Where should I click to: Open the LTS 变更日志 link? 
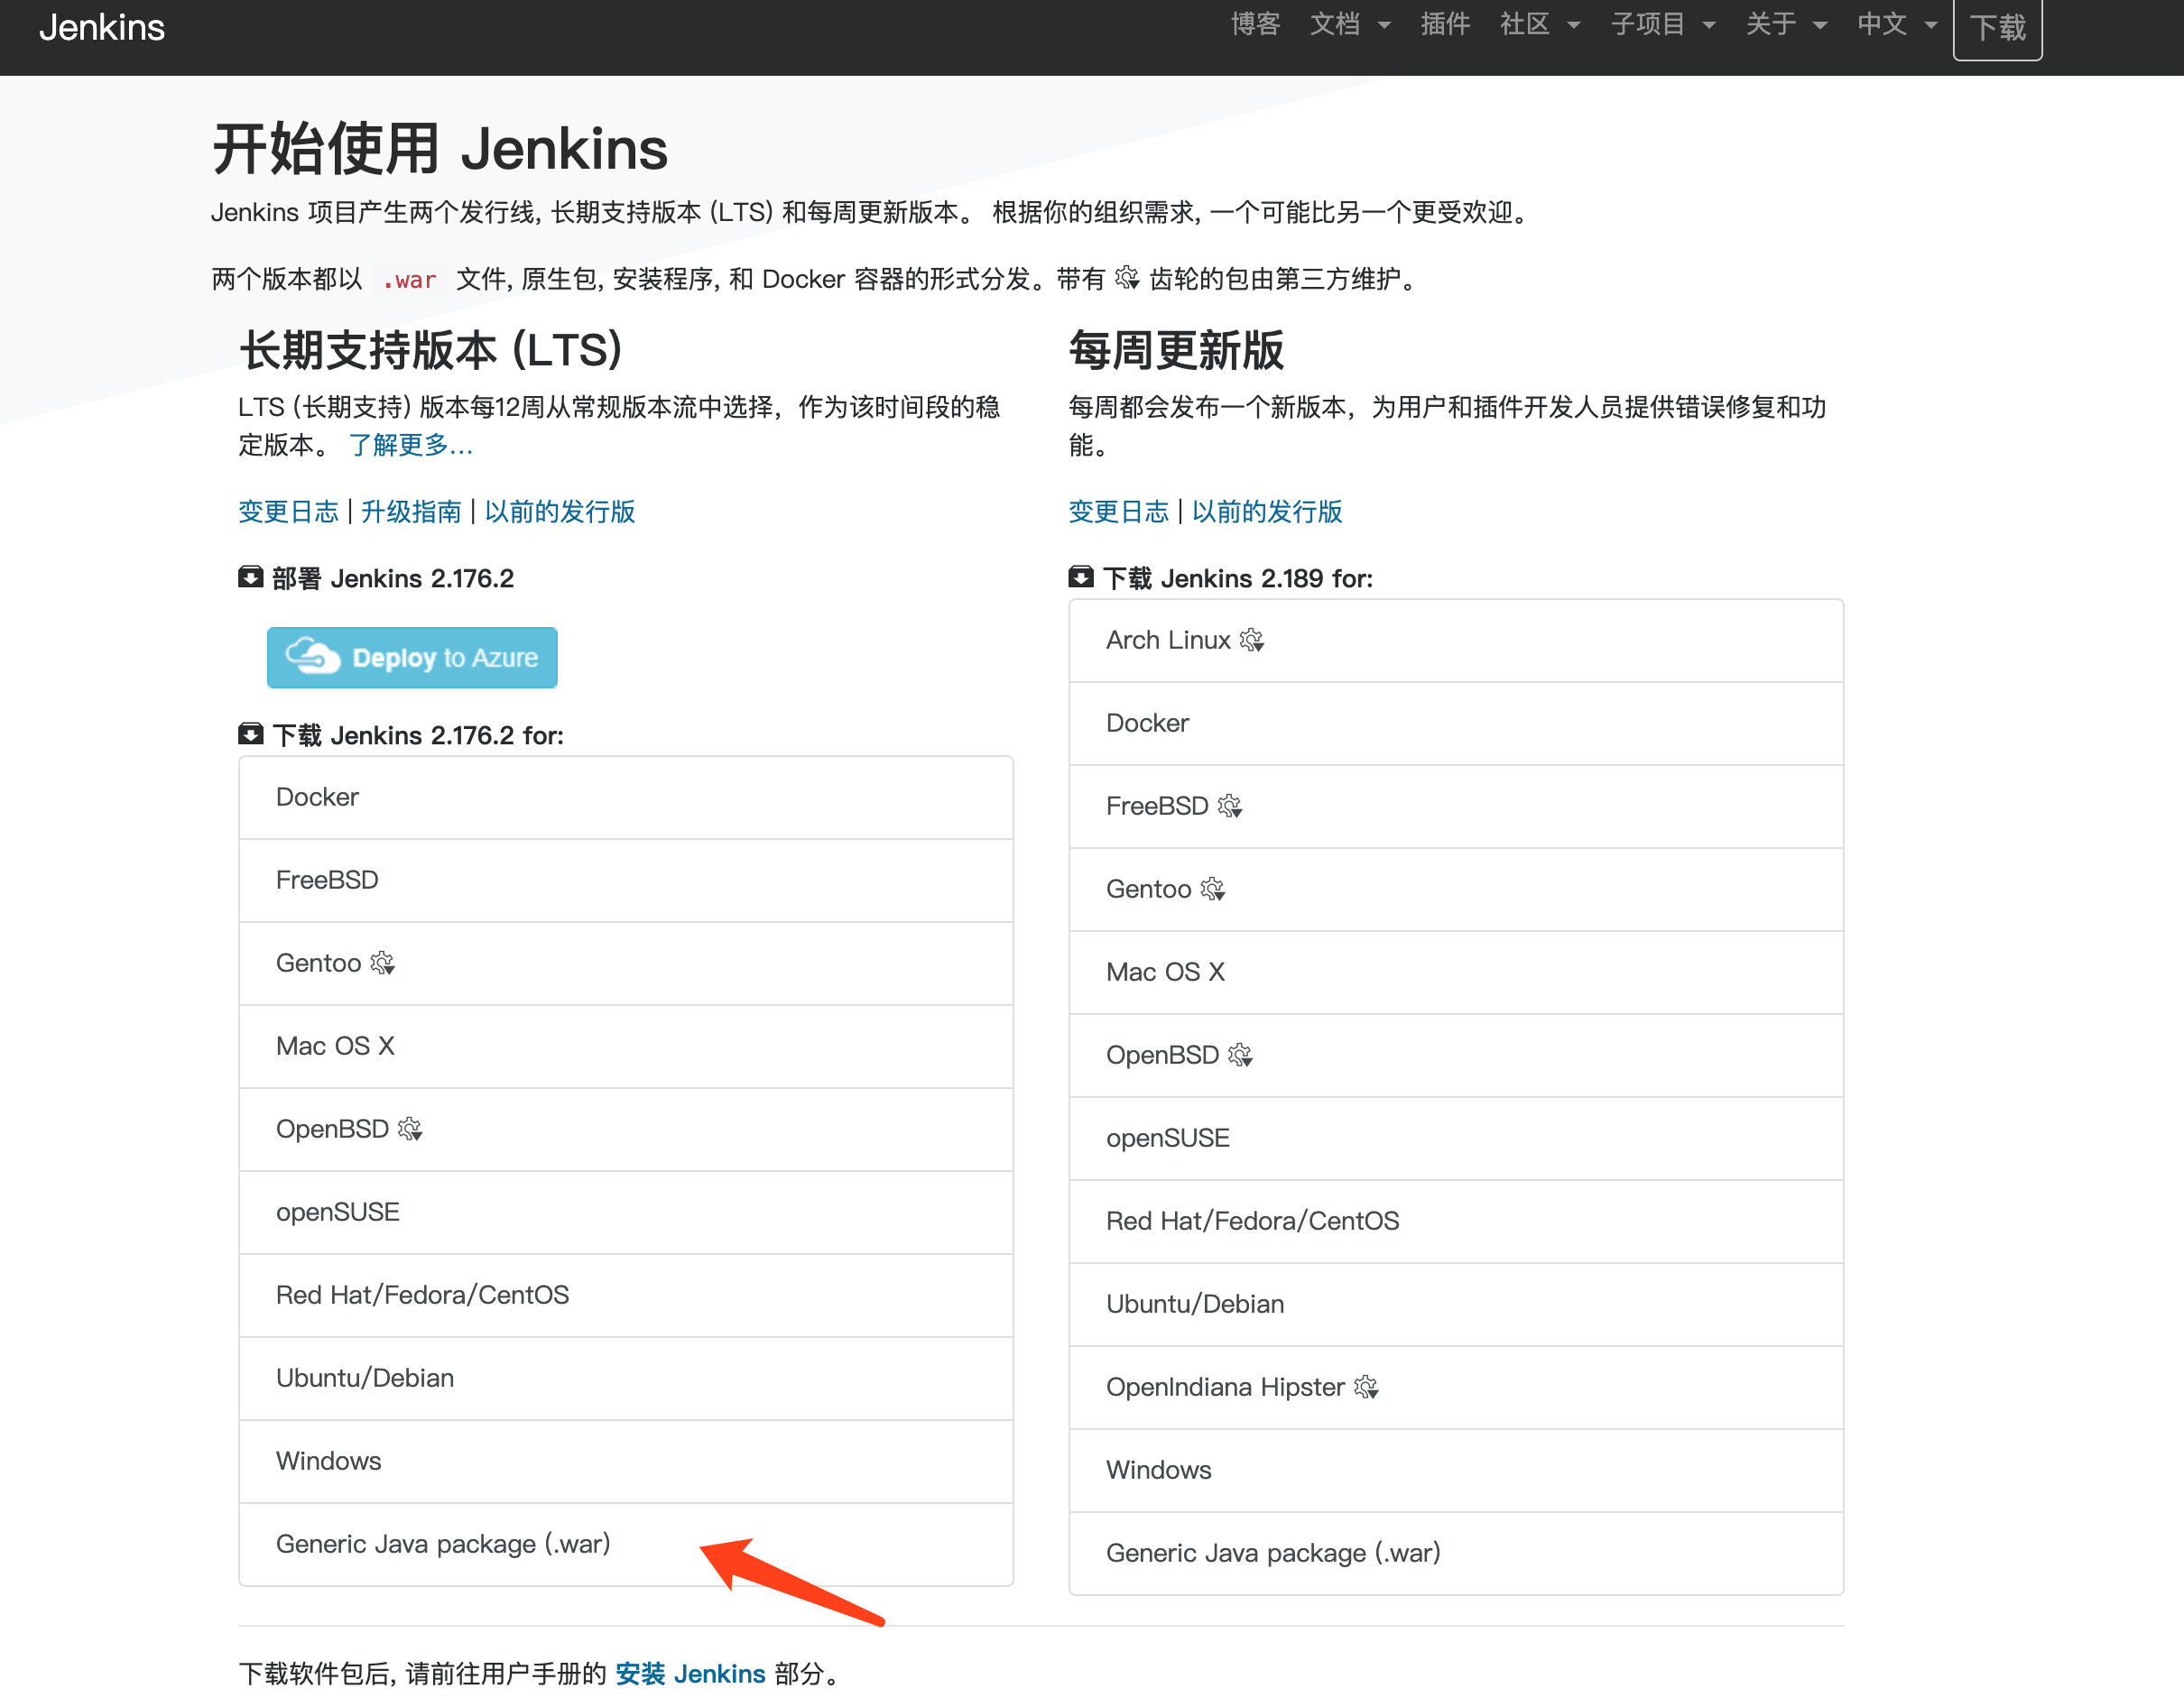(x=288, y=511)
